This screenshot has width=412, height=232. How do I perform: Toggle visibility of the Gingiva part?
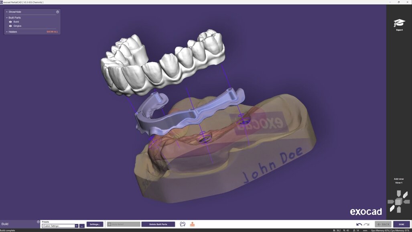(x=10, y=26)
